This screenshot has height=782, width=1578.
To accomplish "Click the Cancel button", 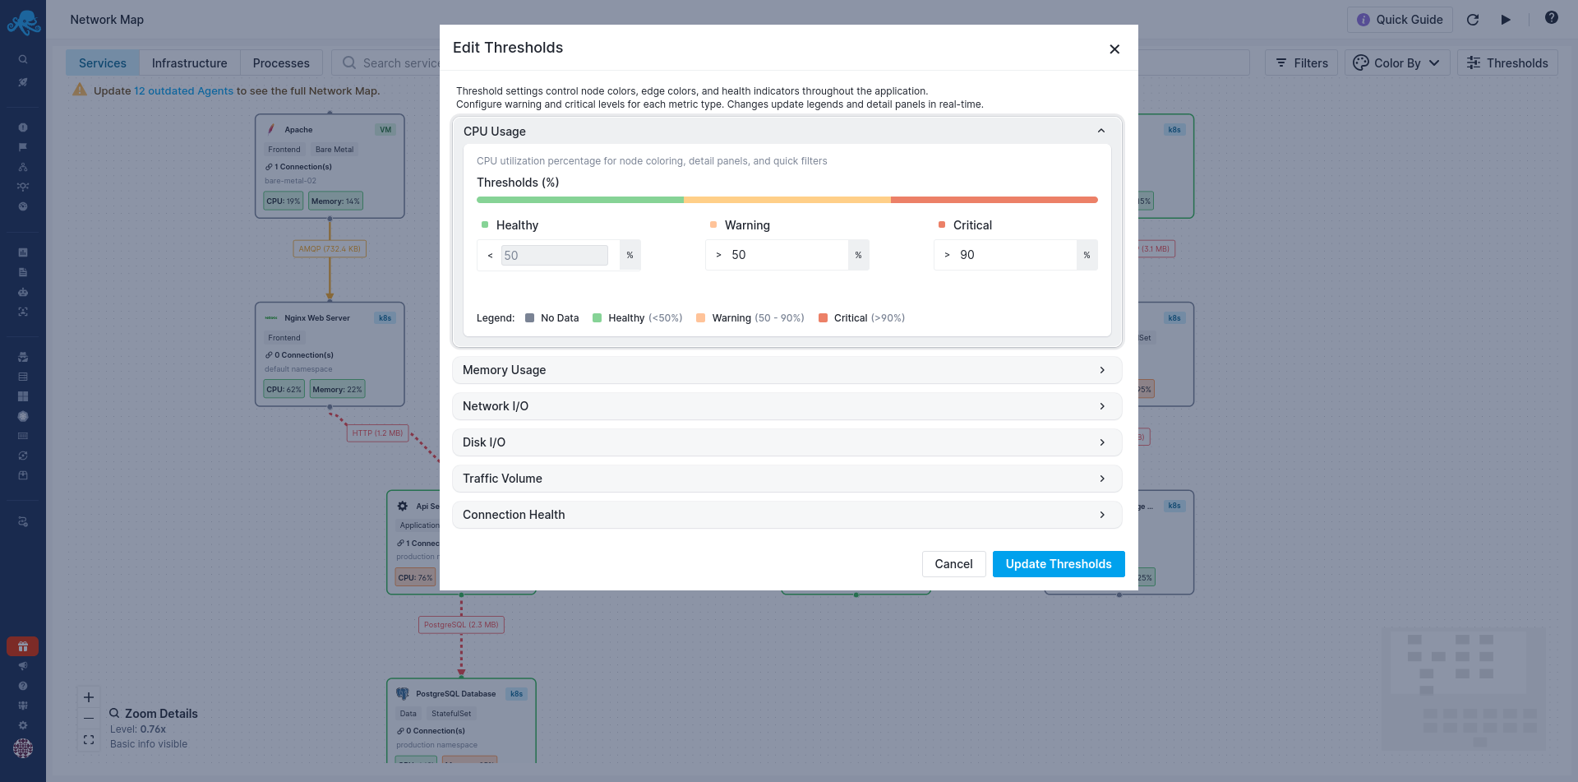I will [x=953, y=564].
